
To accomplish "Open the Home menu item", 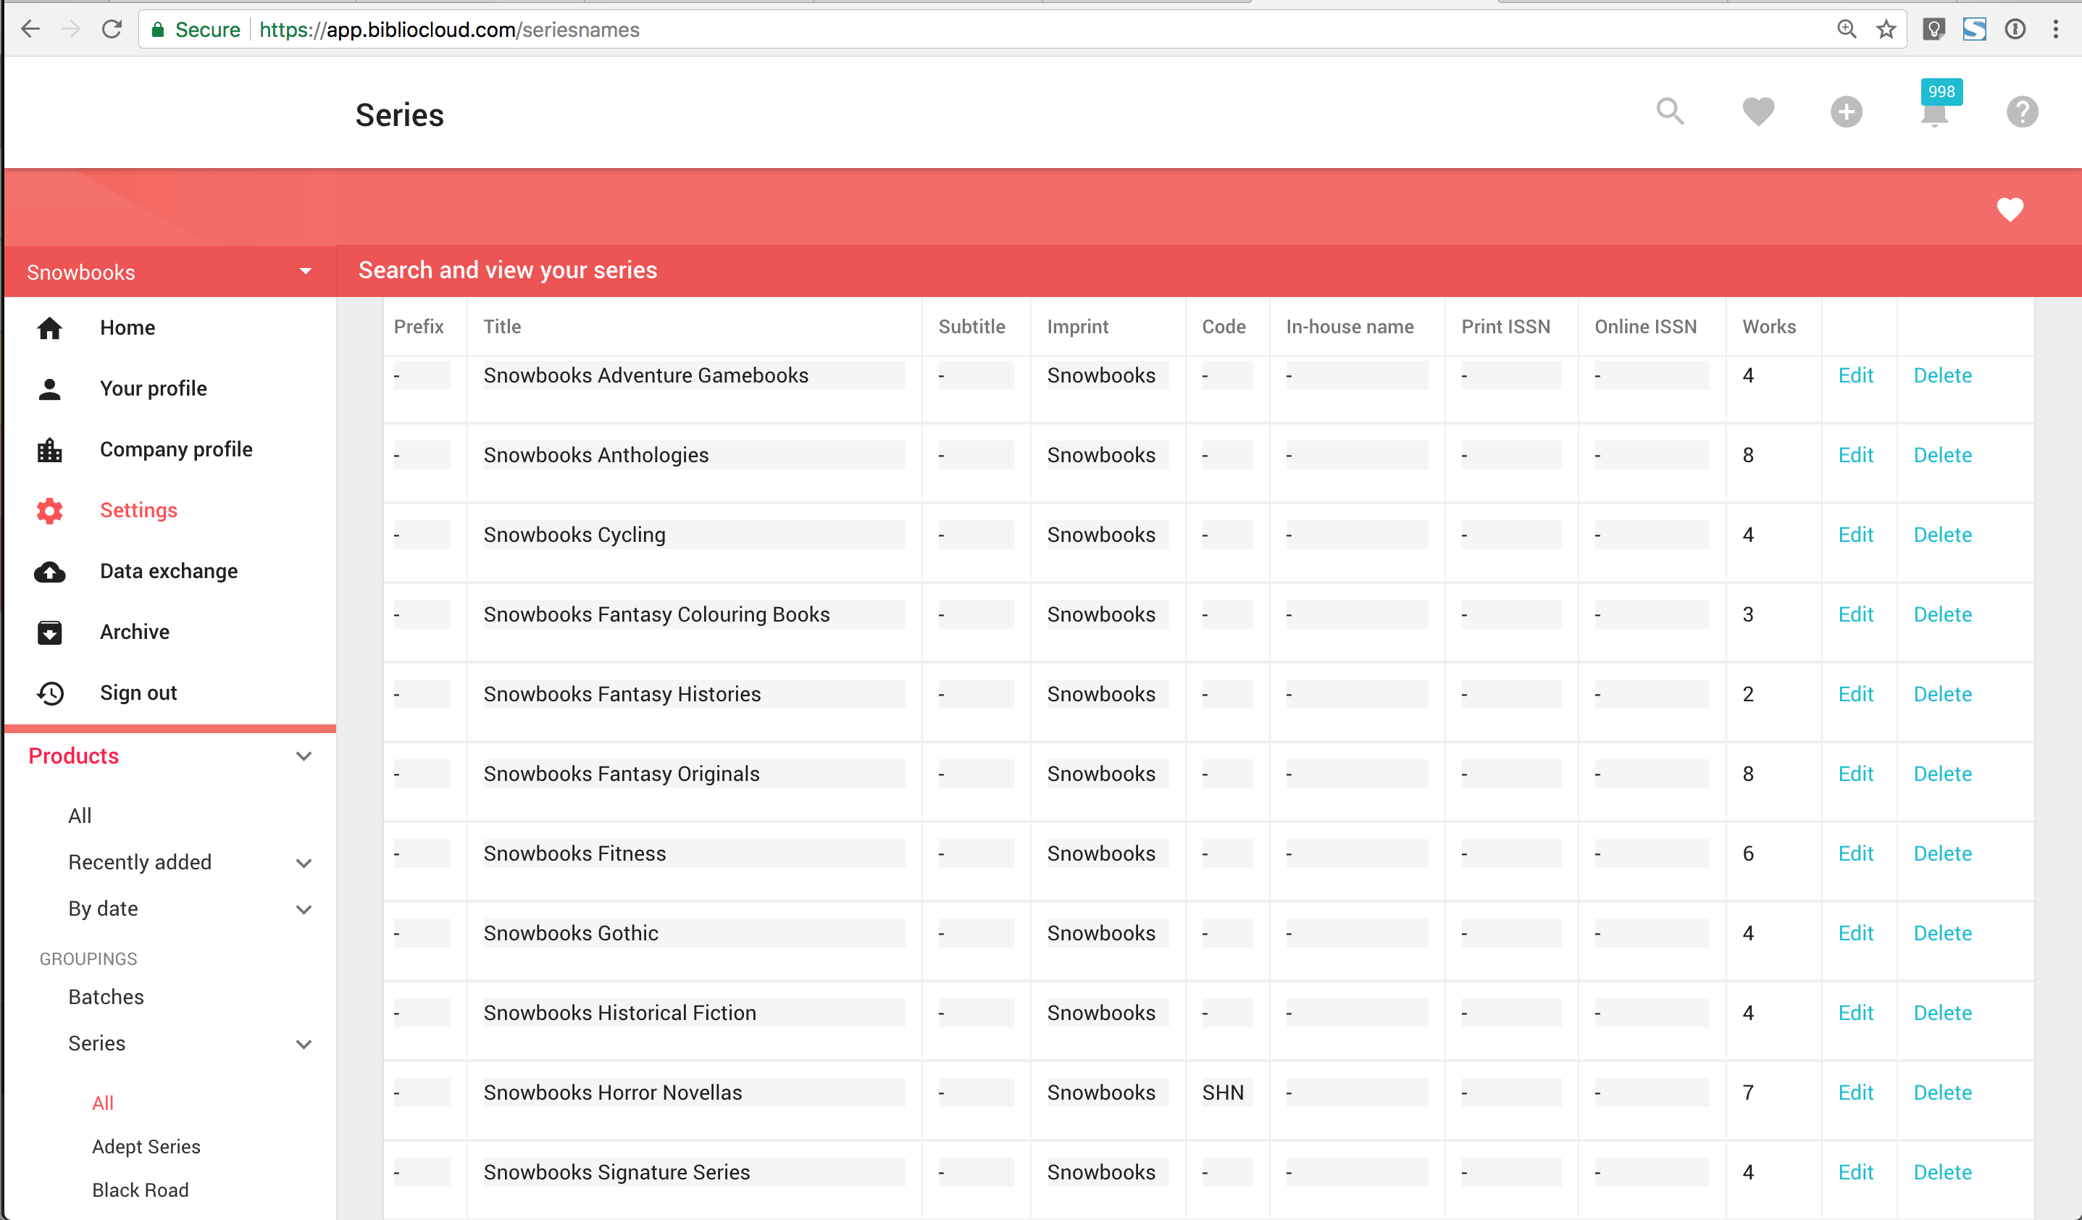I will 127,328.
